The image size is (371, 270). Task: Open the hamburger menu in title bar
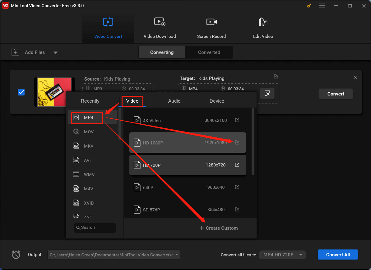click(322, 5)
